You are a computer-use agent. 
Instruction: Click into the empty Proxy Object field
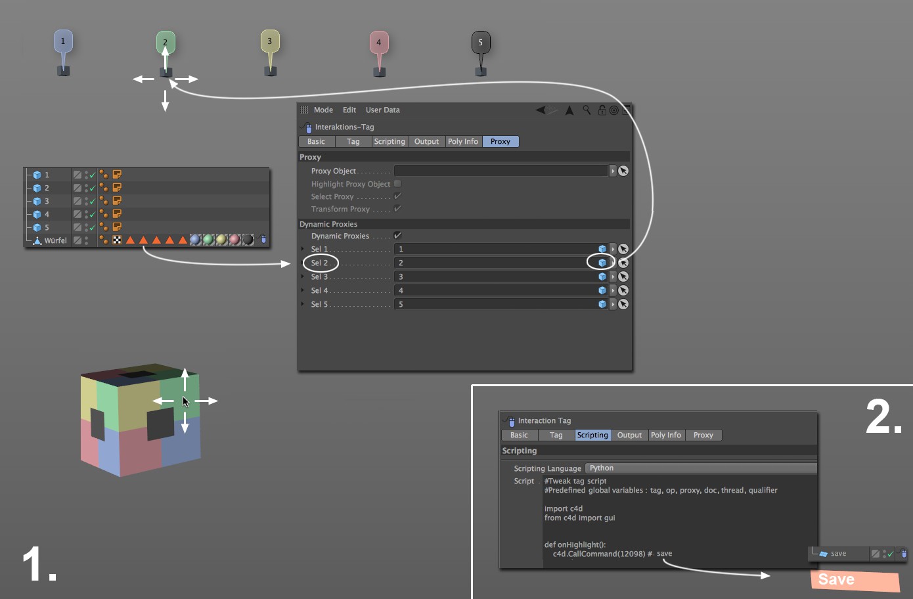coord(501,171)
